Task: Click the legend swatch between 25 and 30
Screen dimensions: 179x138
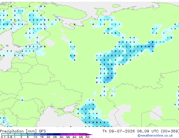Action: [57, 134]
